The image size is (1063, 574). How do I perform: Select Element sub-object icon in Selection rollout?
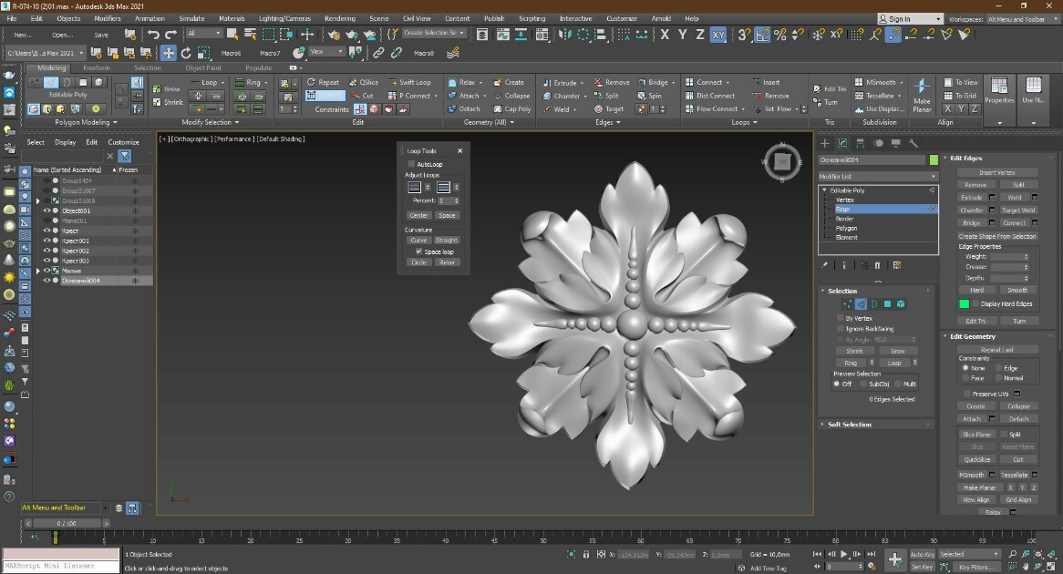(901, 304)
